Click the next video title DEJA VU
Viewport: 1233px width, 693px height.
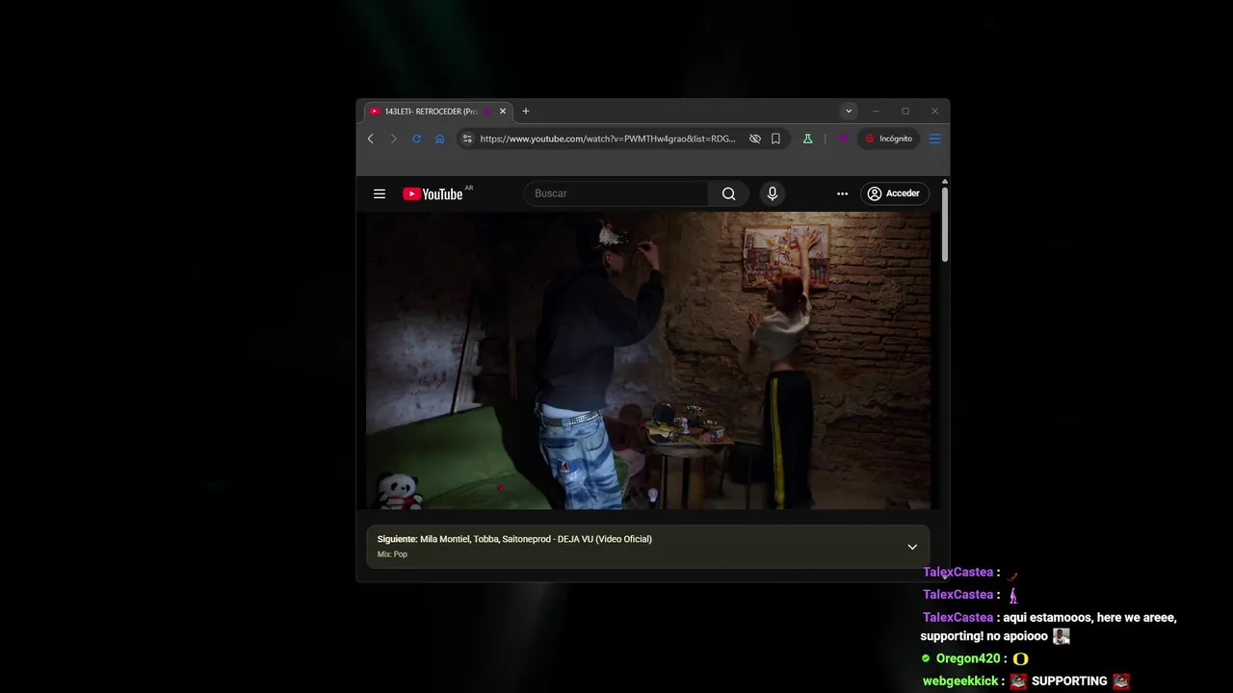coord(536,539)
